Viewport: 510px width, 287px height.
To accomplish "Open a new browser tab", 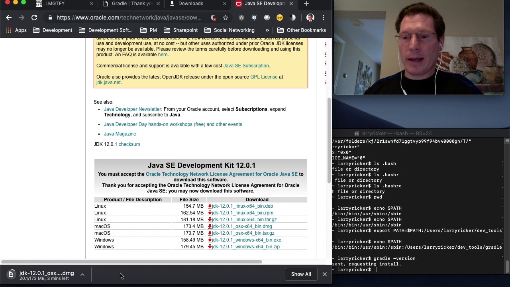I will (306, 4).
